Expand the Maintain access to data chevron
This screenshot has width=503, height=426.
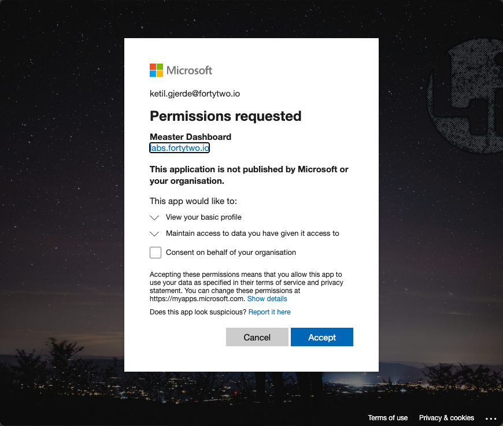[x=154, y=234]
